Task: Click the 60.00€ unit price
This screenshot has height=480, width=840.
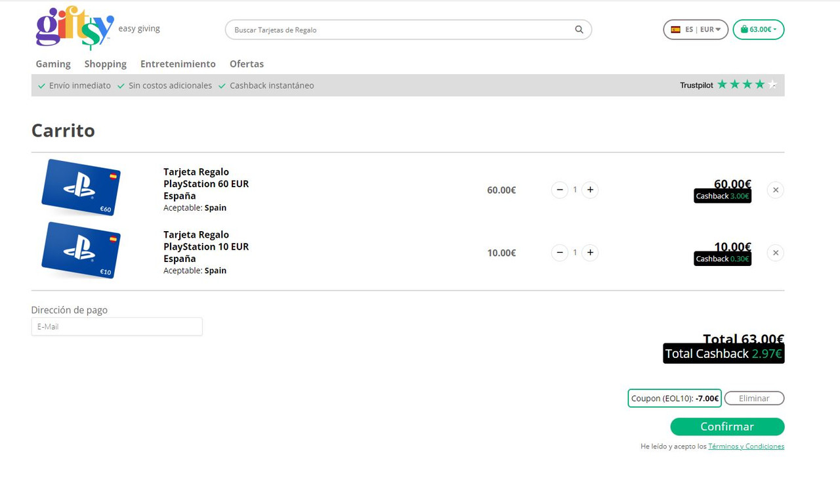Action: (501, 190)
